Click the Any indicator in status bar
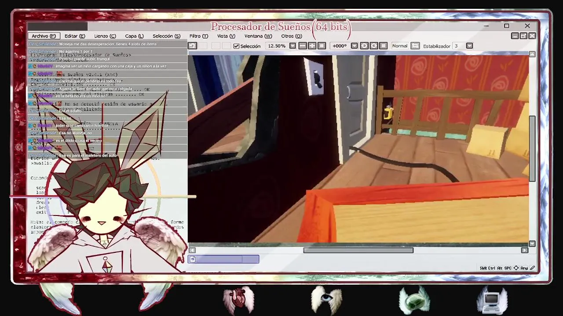 pos(524,268)
